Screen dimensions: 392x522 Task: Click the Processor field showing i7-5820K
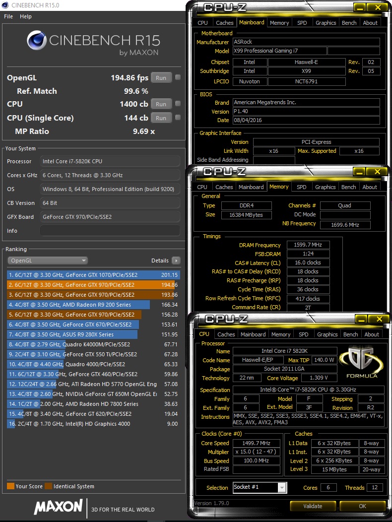pos(110,161)
